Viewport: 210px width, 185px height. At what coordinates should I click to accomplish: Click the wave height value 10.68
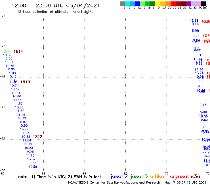[33, 167]
